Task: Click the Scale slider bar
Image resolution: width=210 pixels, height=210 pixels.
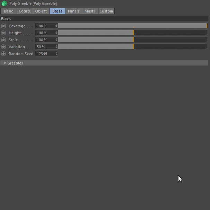Action: click(132, 40)
